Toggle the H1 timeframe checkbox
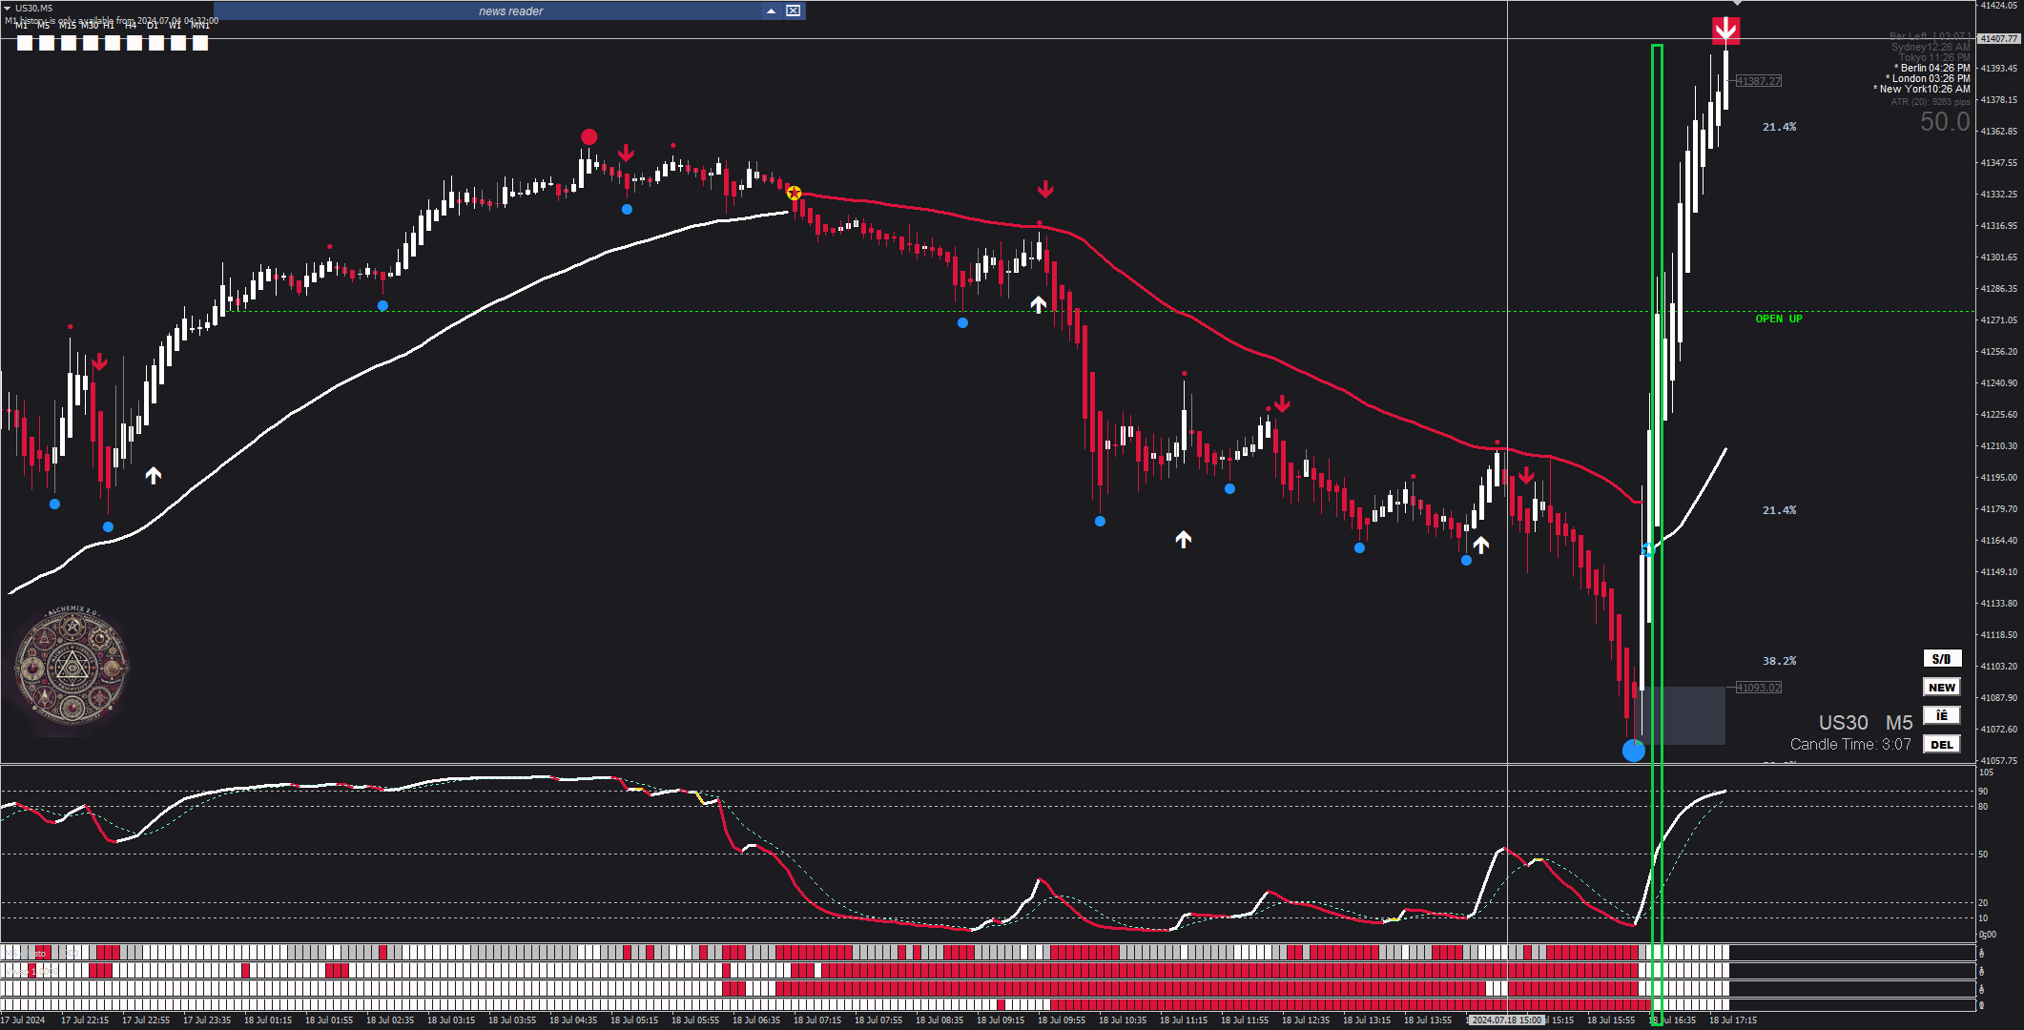Image resolution: width=2024 pixels, height=1030 pixels. [113, 43]
